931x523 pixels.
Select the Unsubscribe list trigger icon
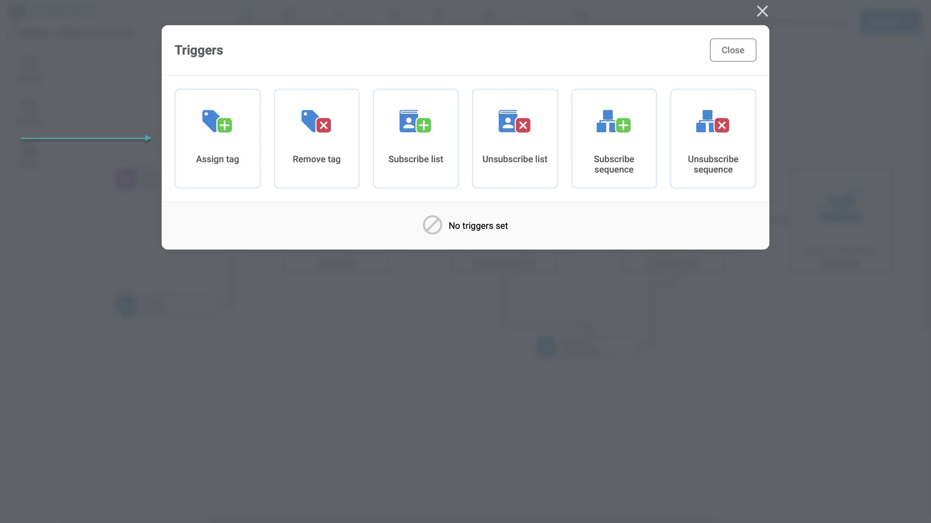click(514, 121)
